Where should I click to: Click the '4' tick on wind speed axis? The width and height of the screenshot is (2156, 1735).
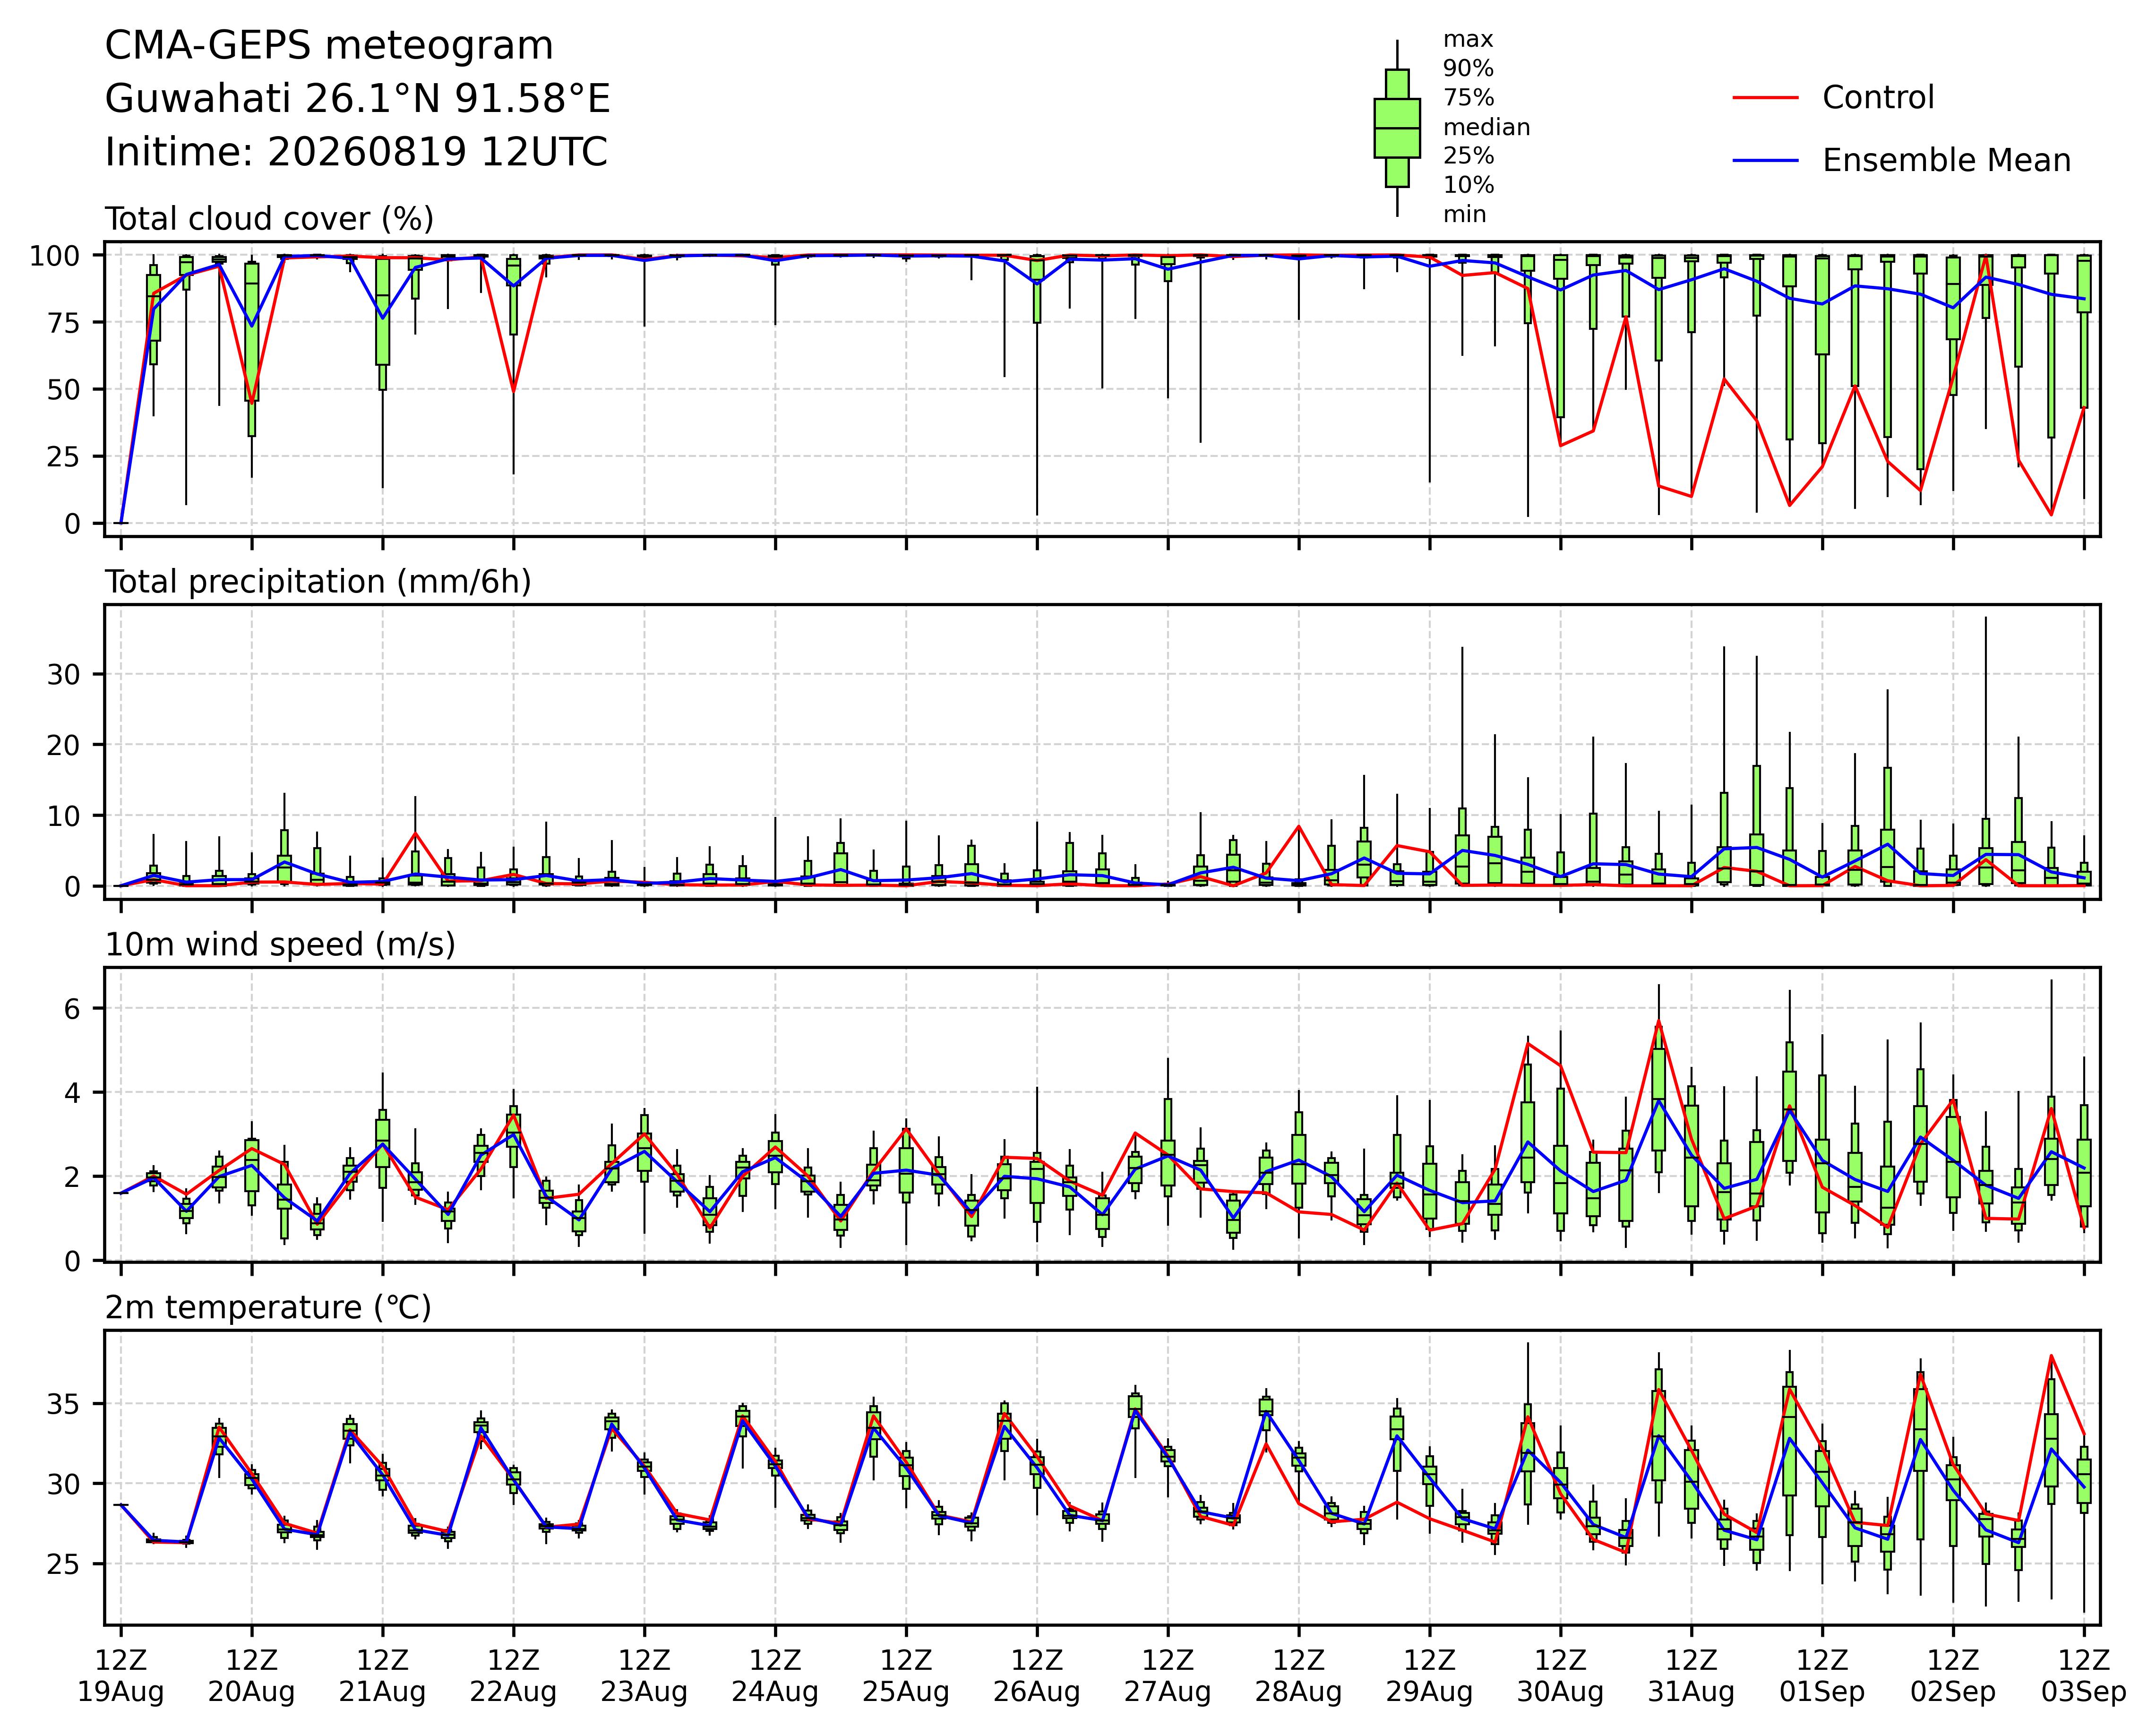(x=72, y=1093)
